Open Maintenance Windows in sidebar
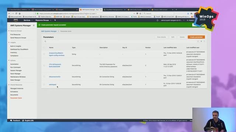The width and height of the screenshot is (236, 132). click(x=18, y=77)
